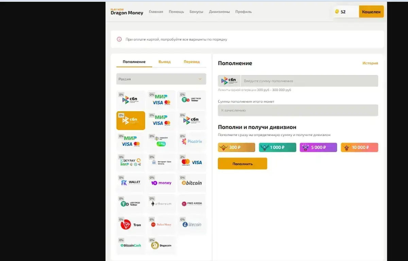The width and height of the screenshot is (408, 261).
Task: Select the Интернет-банк оплата tile
Action: point(162,162)
